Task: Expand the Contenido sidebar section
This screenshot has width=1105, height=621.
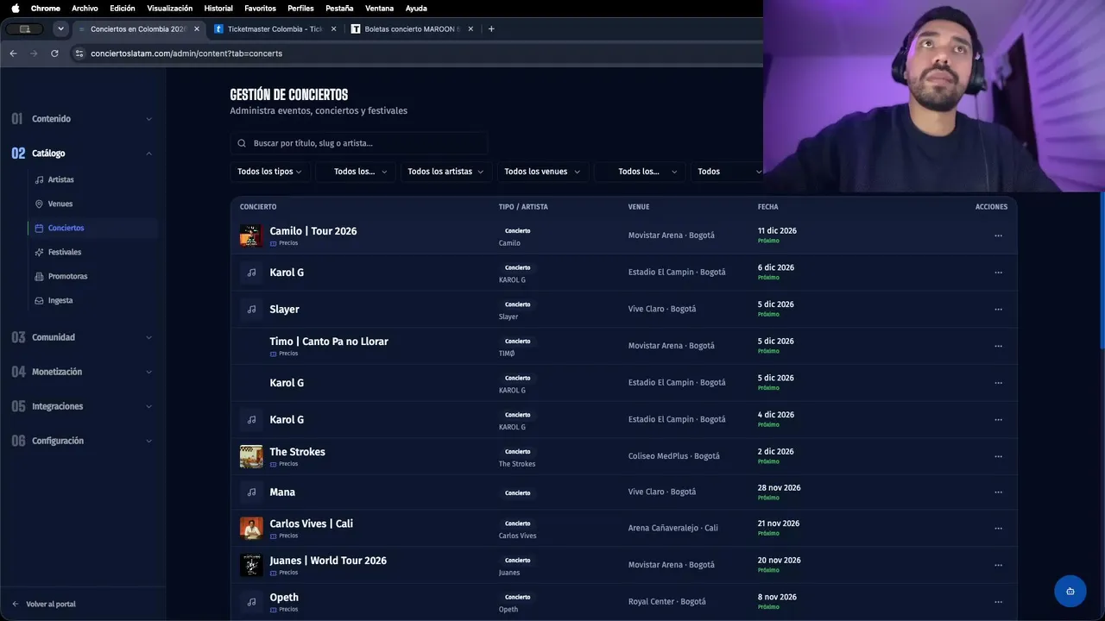Action: [x=82, y=119]
